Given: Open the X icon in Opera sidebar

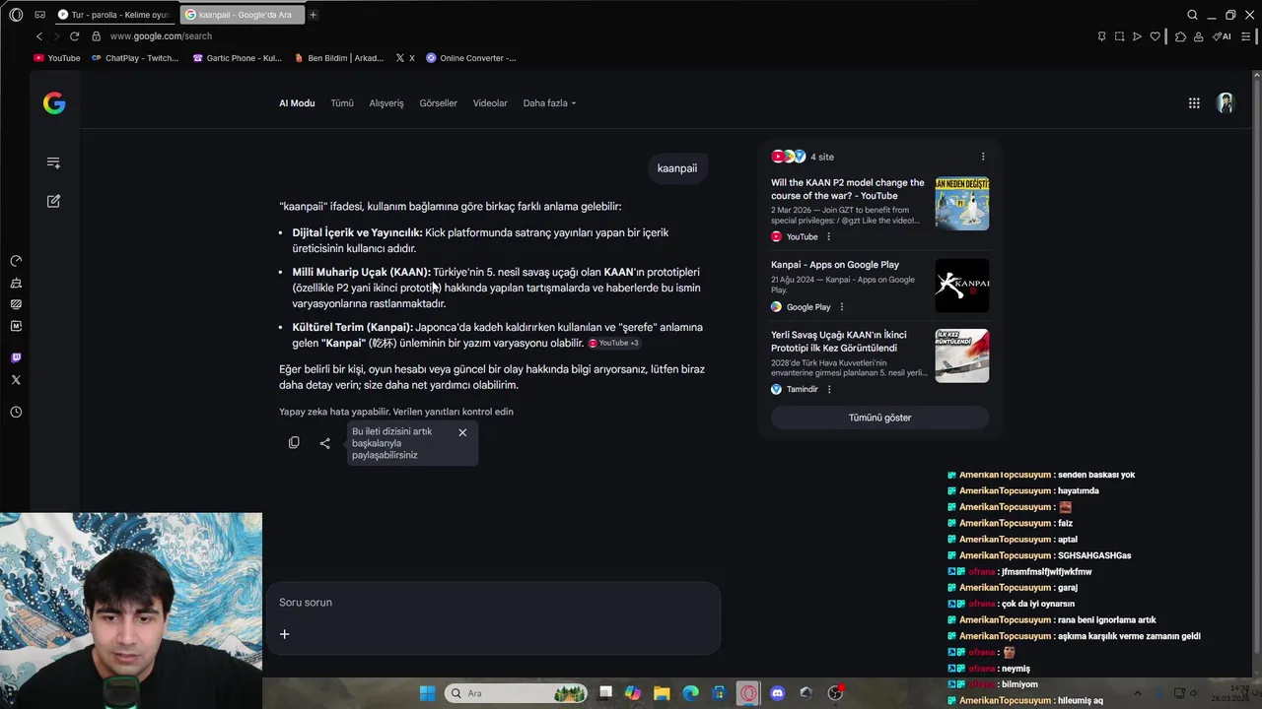Looking at the screenshot, I should (x=16, y=380).
